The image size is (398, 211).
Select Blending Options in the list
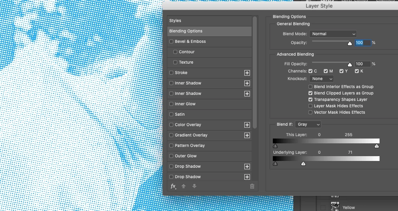tap(209, 31)
